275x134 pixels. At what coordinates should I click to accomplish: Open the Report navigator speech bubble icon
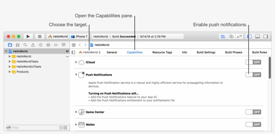[x=64, y=45]
